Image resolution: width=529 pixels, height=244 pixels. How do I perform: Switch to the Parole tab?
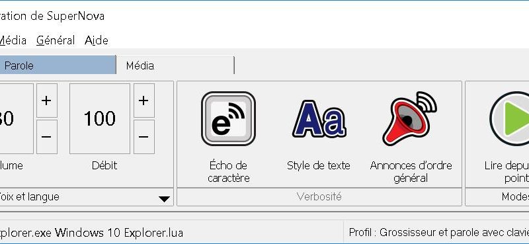tap(58, 65)
